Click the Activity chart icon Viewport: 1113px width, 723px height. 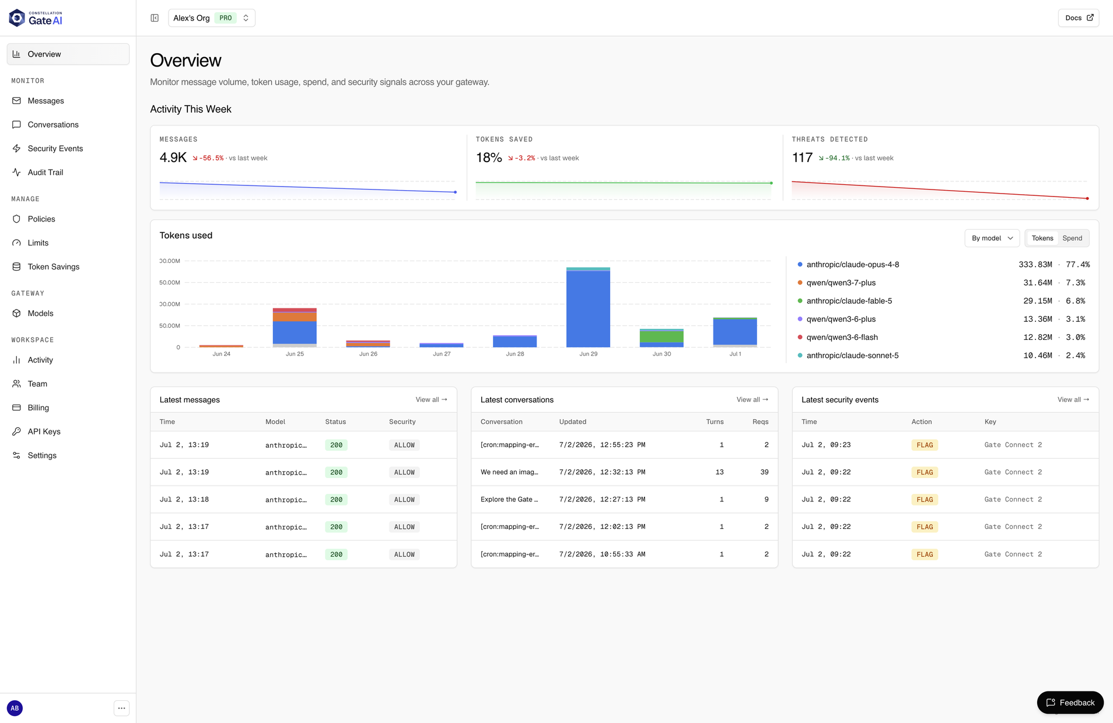[16, 360]
